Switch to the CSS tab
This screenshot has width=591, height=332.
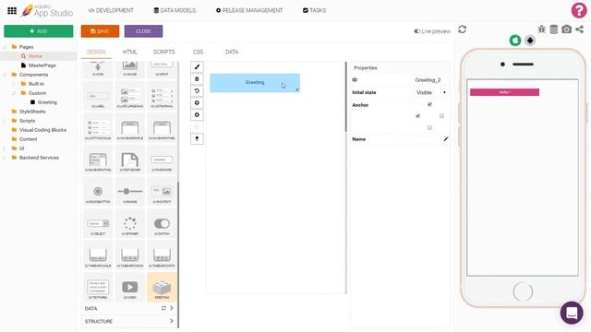198,52
